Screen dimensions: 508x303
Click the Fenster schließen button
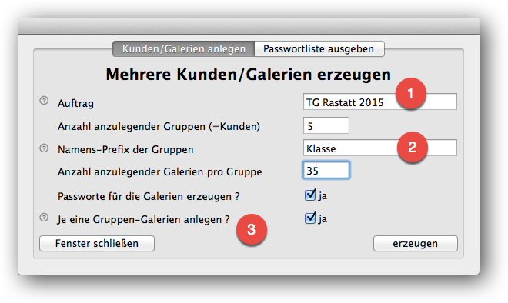pos(97,244)
